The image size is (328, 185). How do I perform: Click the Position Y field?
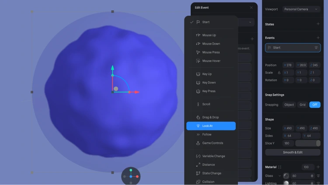point(301,65)
